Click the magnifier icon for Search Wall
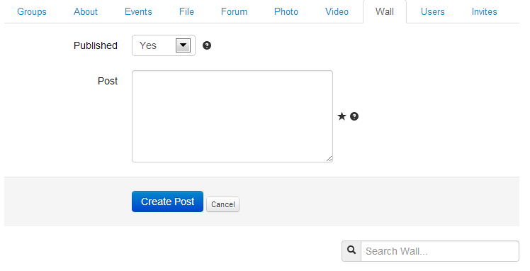This screenshot has height=271, width=530. (351, 250)
